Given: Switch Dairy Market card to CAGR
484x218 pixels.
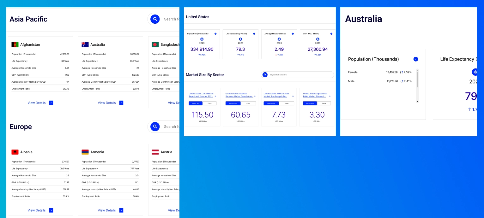Looking at the screenshot, I should (x=210, y=103).
